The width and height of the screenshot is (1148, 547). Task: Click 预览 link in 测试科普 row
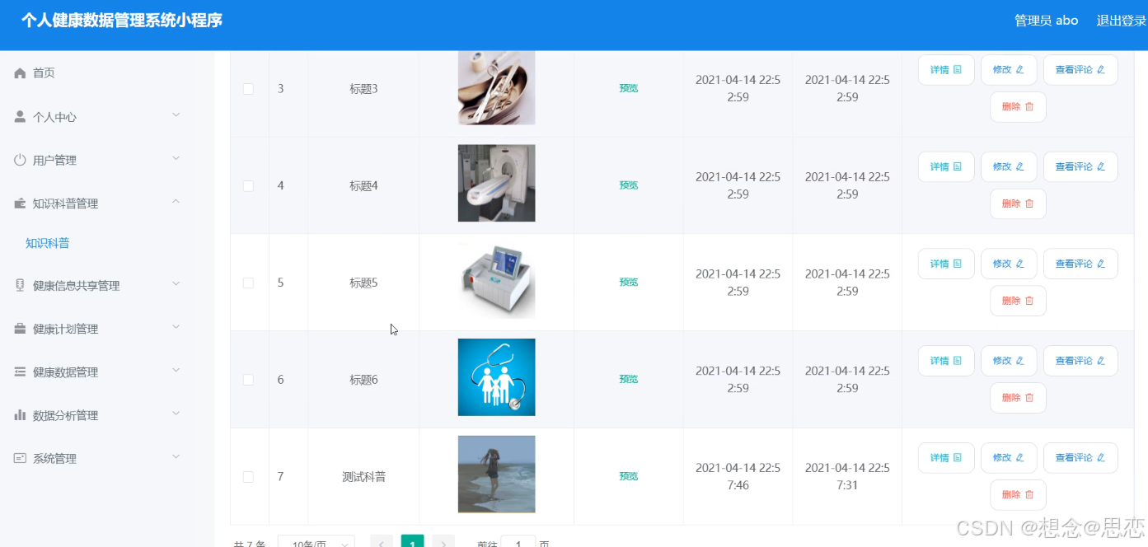(629, 476)
